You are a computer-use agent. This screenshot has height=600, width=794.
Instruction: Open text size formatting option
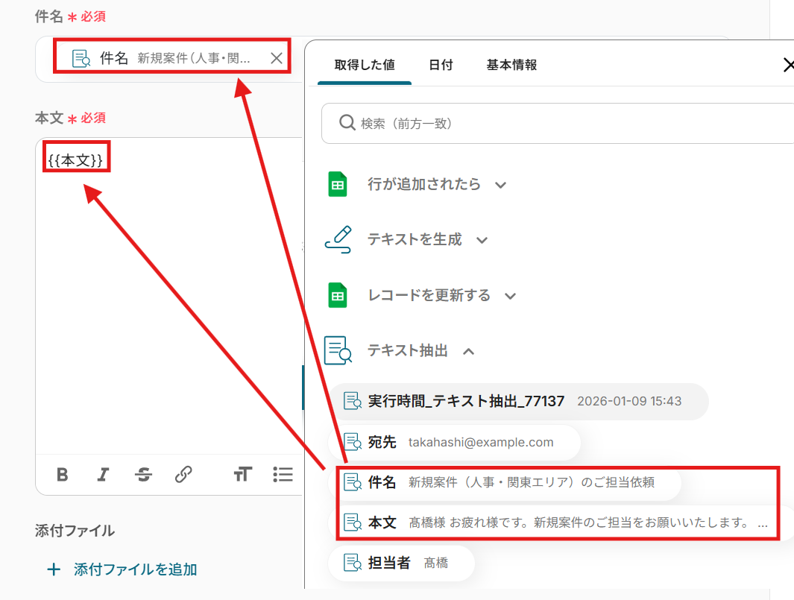[242, 475]
